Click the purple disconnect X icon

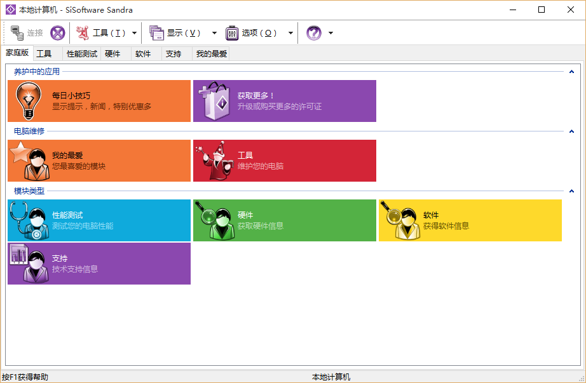click(58, 33)
